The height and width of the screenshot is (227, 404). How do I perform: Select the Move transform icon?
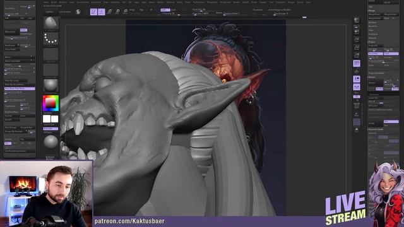109,12
